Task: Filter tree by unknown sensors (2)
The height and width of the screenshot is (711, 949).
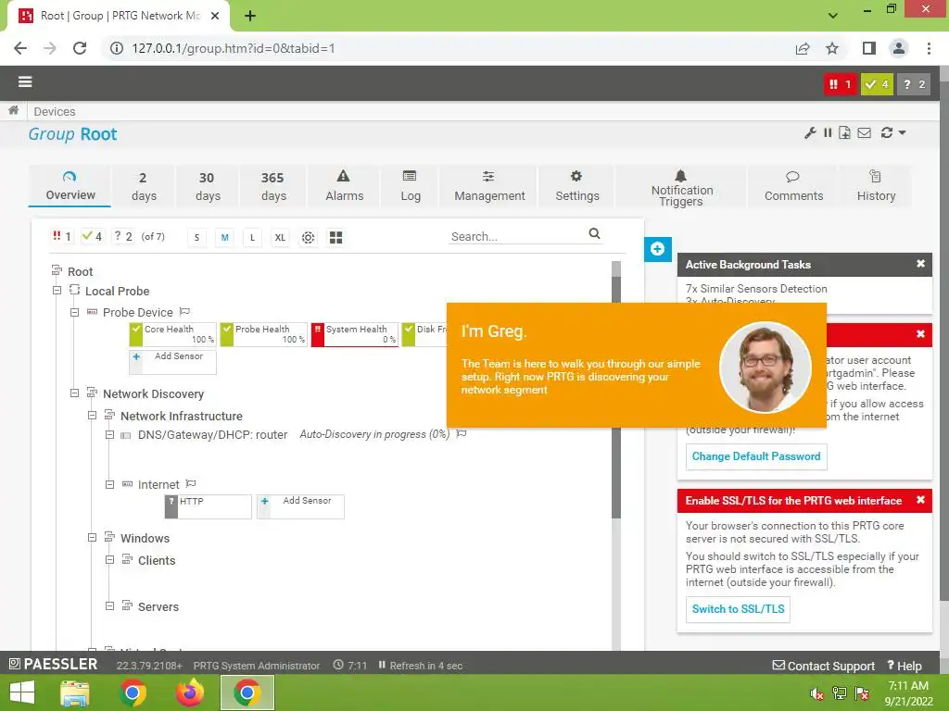Action: (123, 236)
